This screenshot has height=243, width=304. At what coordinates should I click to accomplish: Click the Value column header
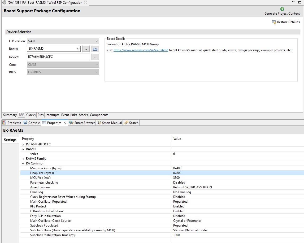tap(177, 139)
